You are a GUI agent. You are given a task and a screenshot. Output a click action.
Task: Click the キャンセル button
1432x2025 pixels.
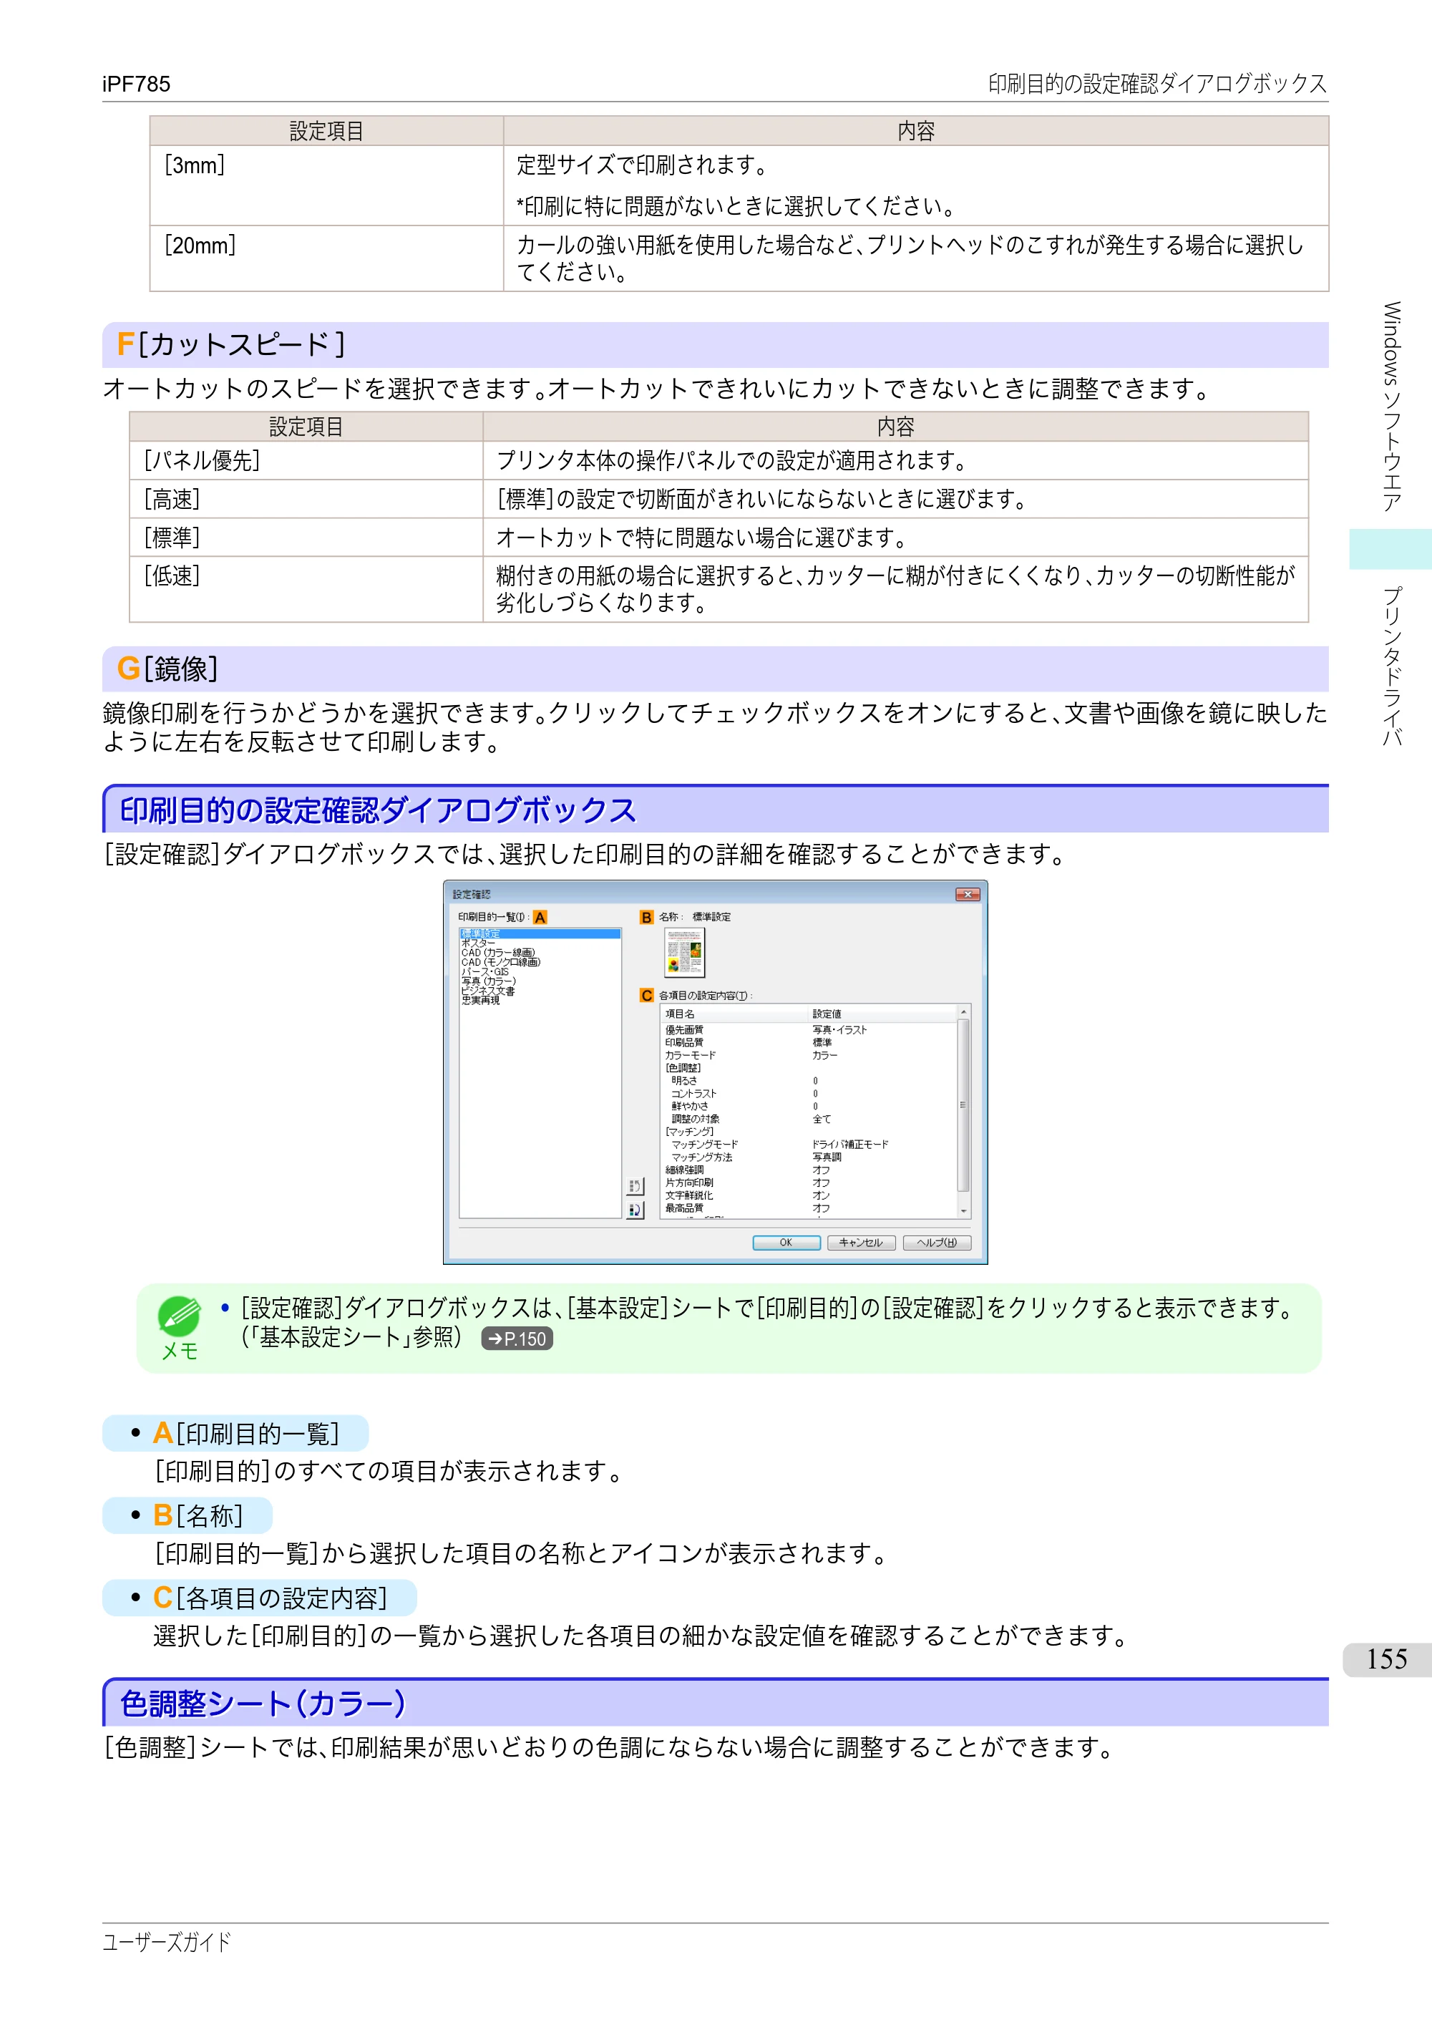862,1243
